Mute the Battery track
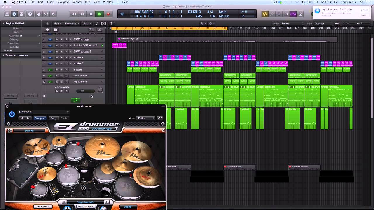The width and height of the screenshot is (374, 210). tap(57, 70)
